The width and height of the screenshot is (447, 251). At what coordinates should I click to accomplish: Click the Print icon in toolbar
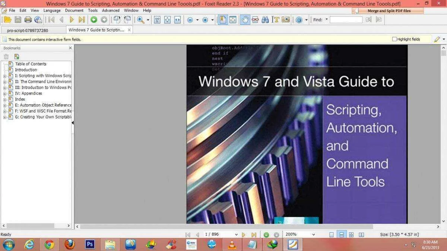[28, 20]
